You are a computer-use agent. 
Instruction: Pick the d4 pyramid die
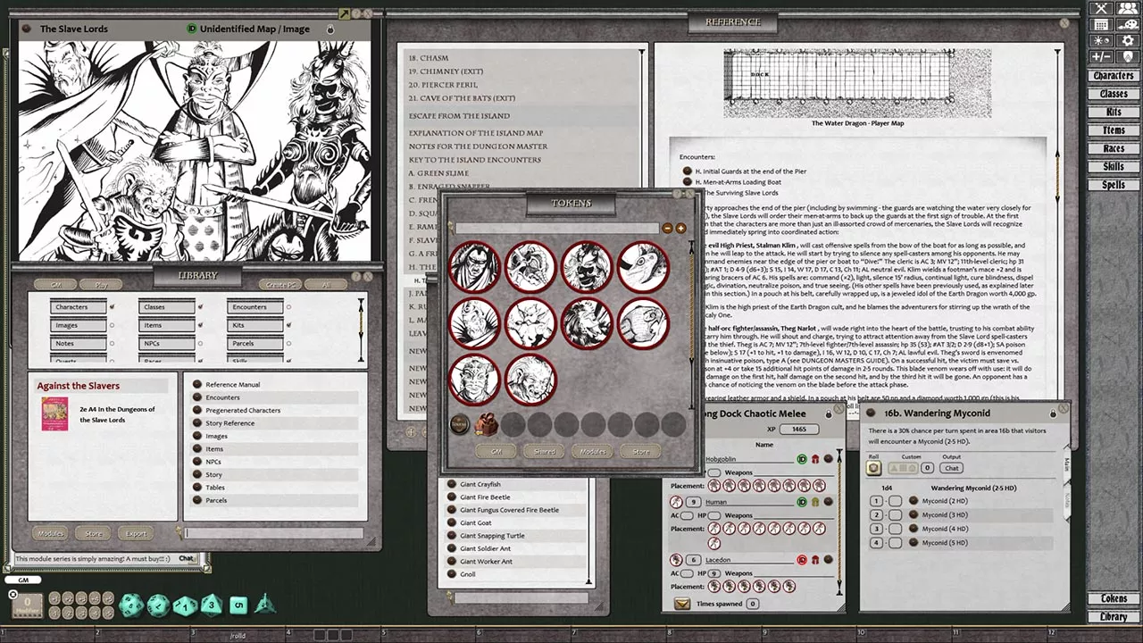[x=265, y=605]
